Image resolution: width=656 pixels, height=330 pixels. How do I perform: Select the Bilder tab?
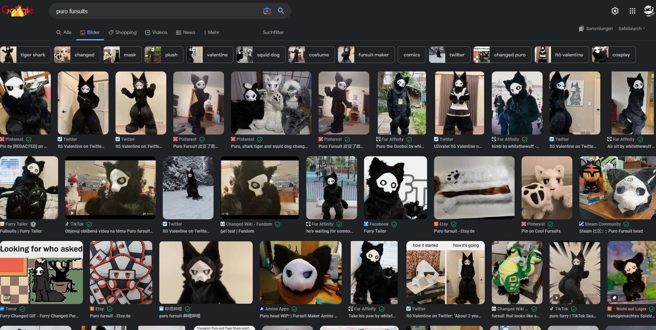[x=90, y=32]
